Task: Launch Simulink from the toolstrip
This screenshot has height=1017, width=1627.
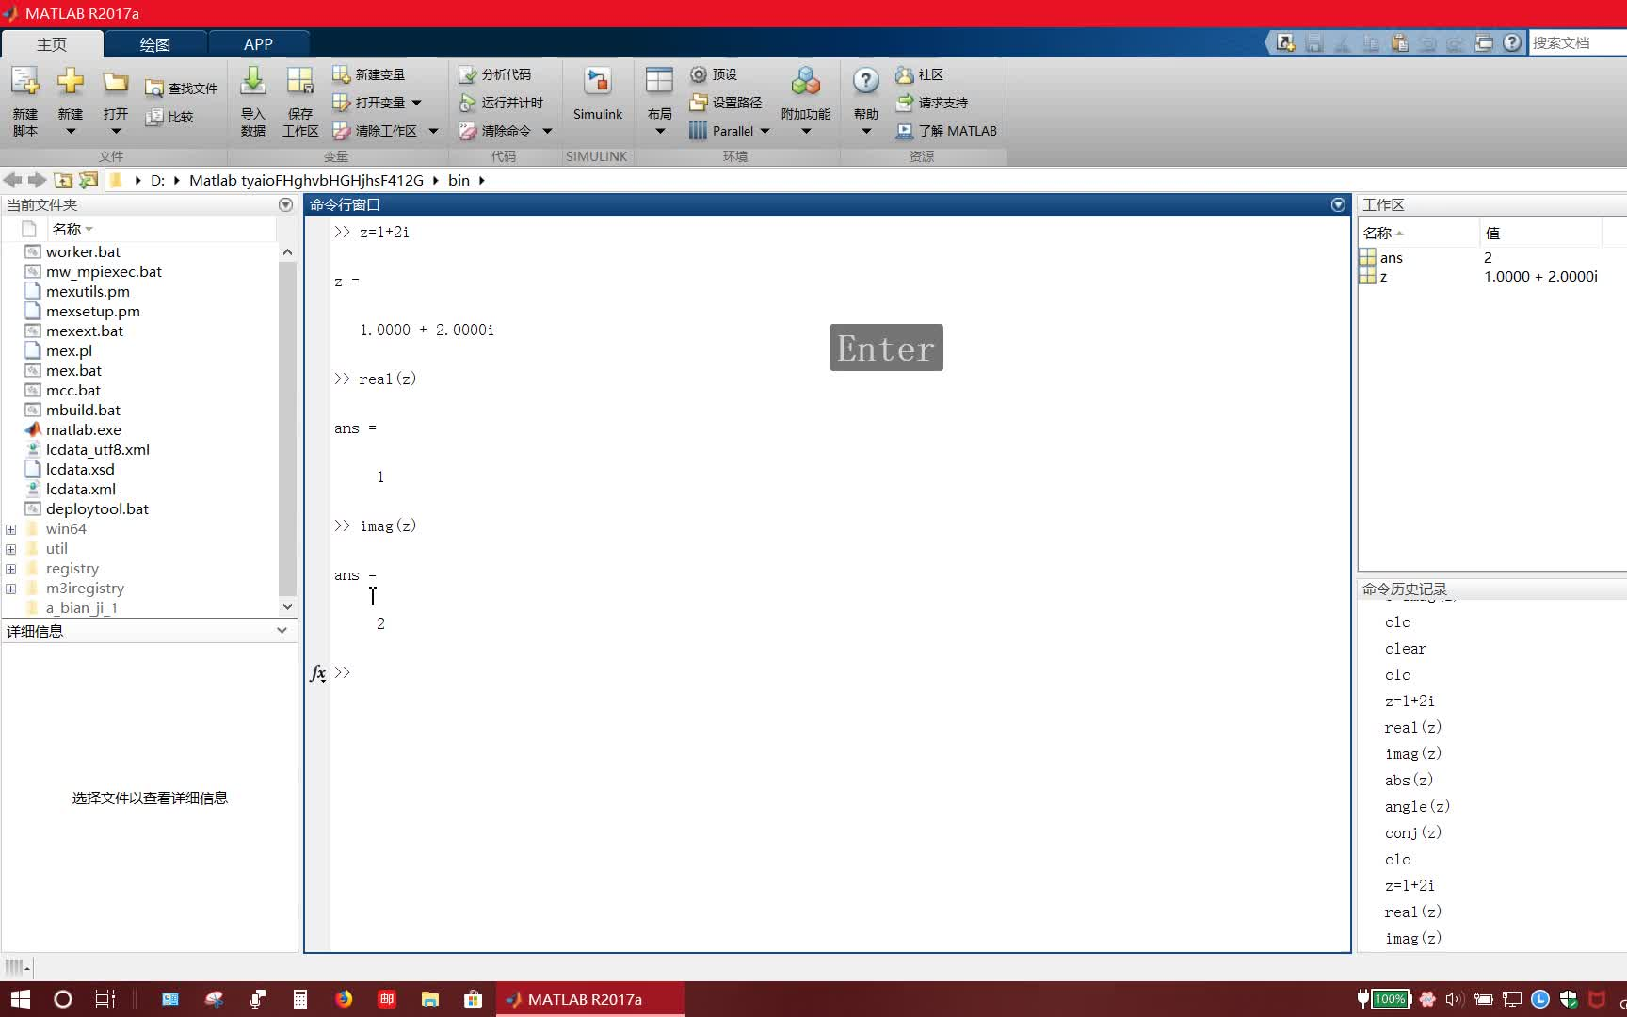Action: click(x=598, y=94)
